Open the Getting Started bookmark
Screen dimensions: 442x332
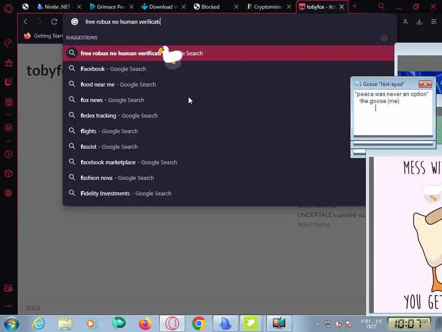pos(43,36)
